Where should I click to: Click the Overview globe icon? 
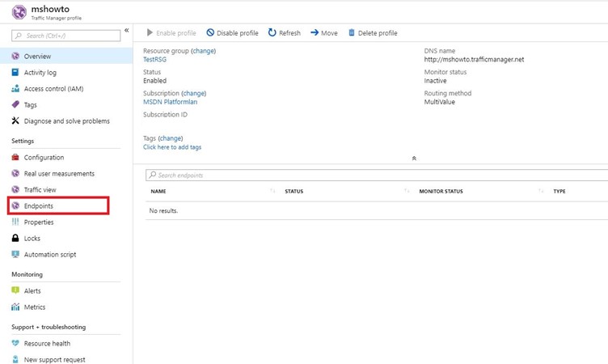(15, 57)
